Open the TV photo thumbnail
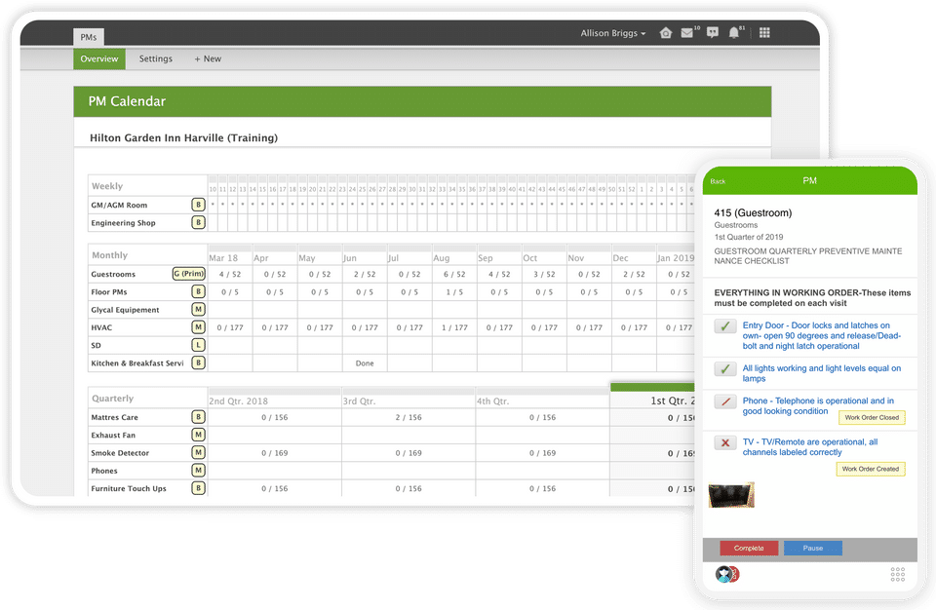The image size is (936, 610). pos(731,495)
